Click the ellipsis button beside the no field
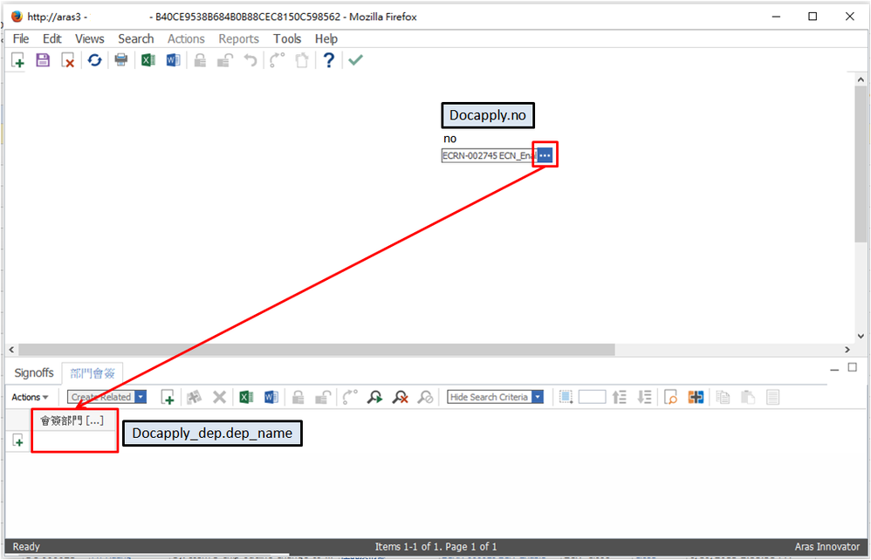 545,155
